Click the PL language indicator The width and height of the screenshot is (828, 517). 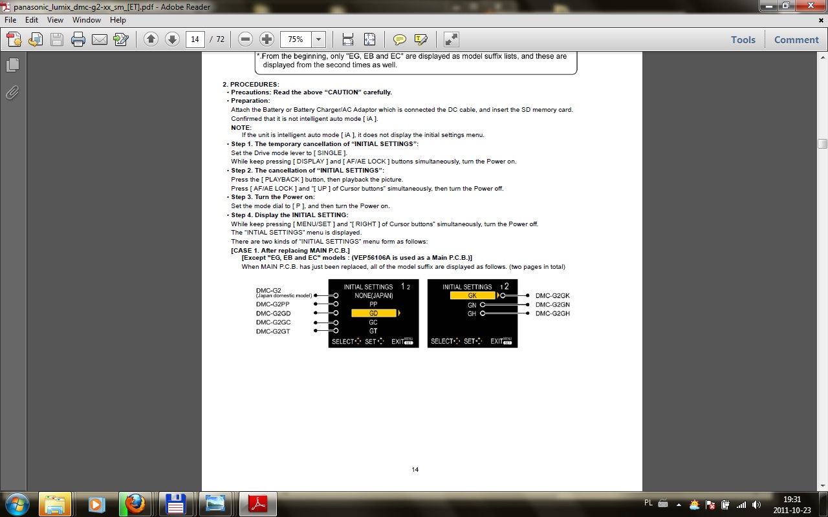pos(649,503)
